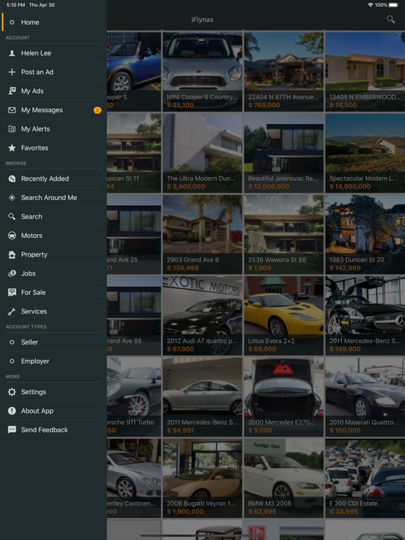Open the Services category
Viewport: 405px width, 540px height.
pos(53,311)
